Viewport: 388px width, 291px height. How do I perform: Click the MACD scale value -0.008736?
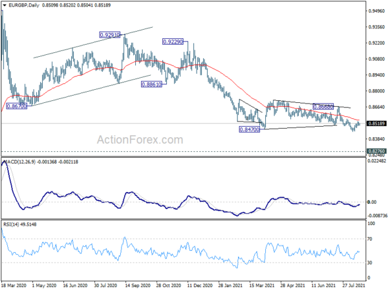pyautogui.click(x=377, y=216)
